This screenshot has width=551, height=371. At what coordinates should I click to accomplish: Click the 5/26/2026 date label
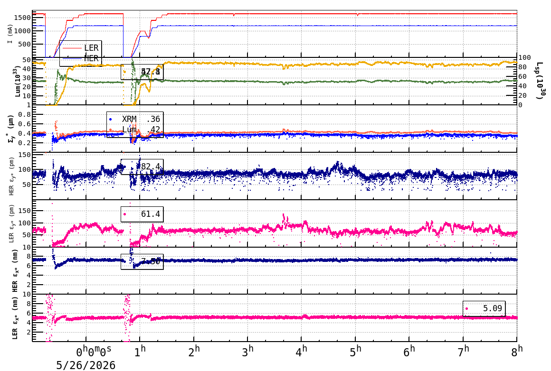point(86,365)
